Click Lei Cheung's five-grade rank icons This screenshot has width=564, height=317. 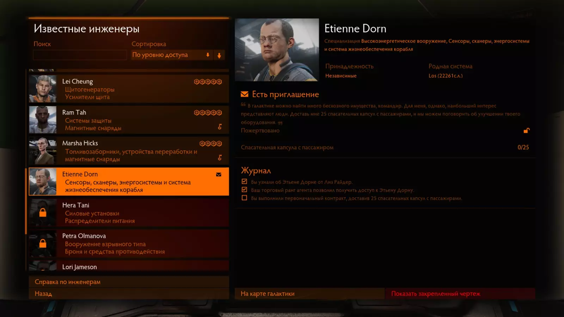point(208,82)
